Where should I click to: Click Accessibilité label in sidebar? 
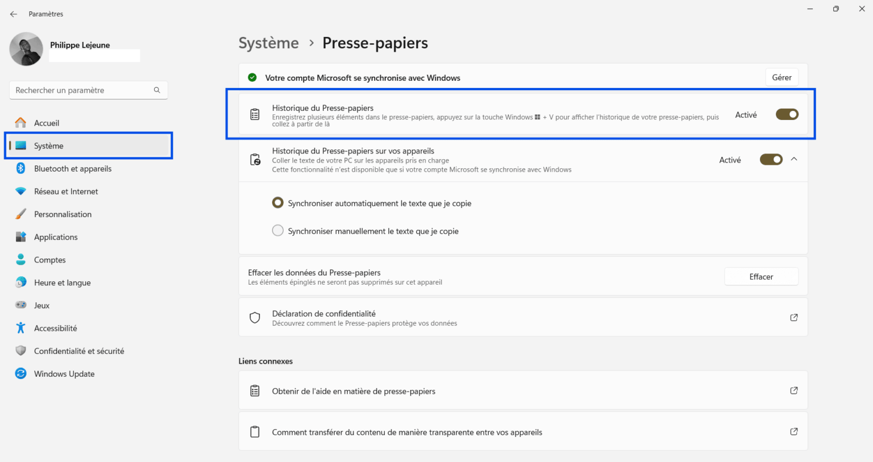(56, 328)
